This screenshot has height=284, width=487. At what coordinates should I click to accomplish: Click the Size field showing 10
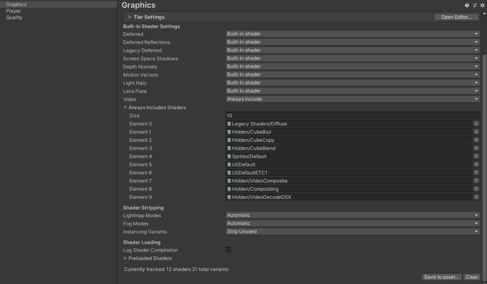pos(352,115)
